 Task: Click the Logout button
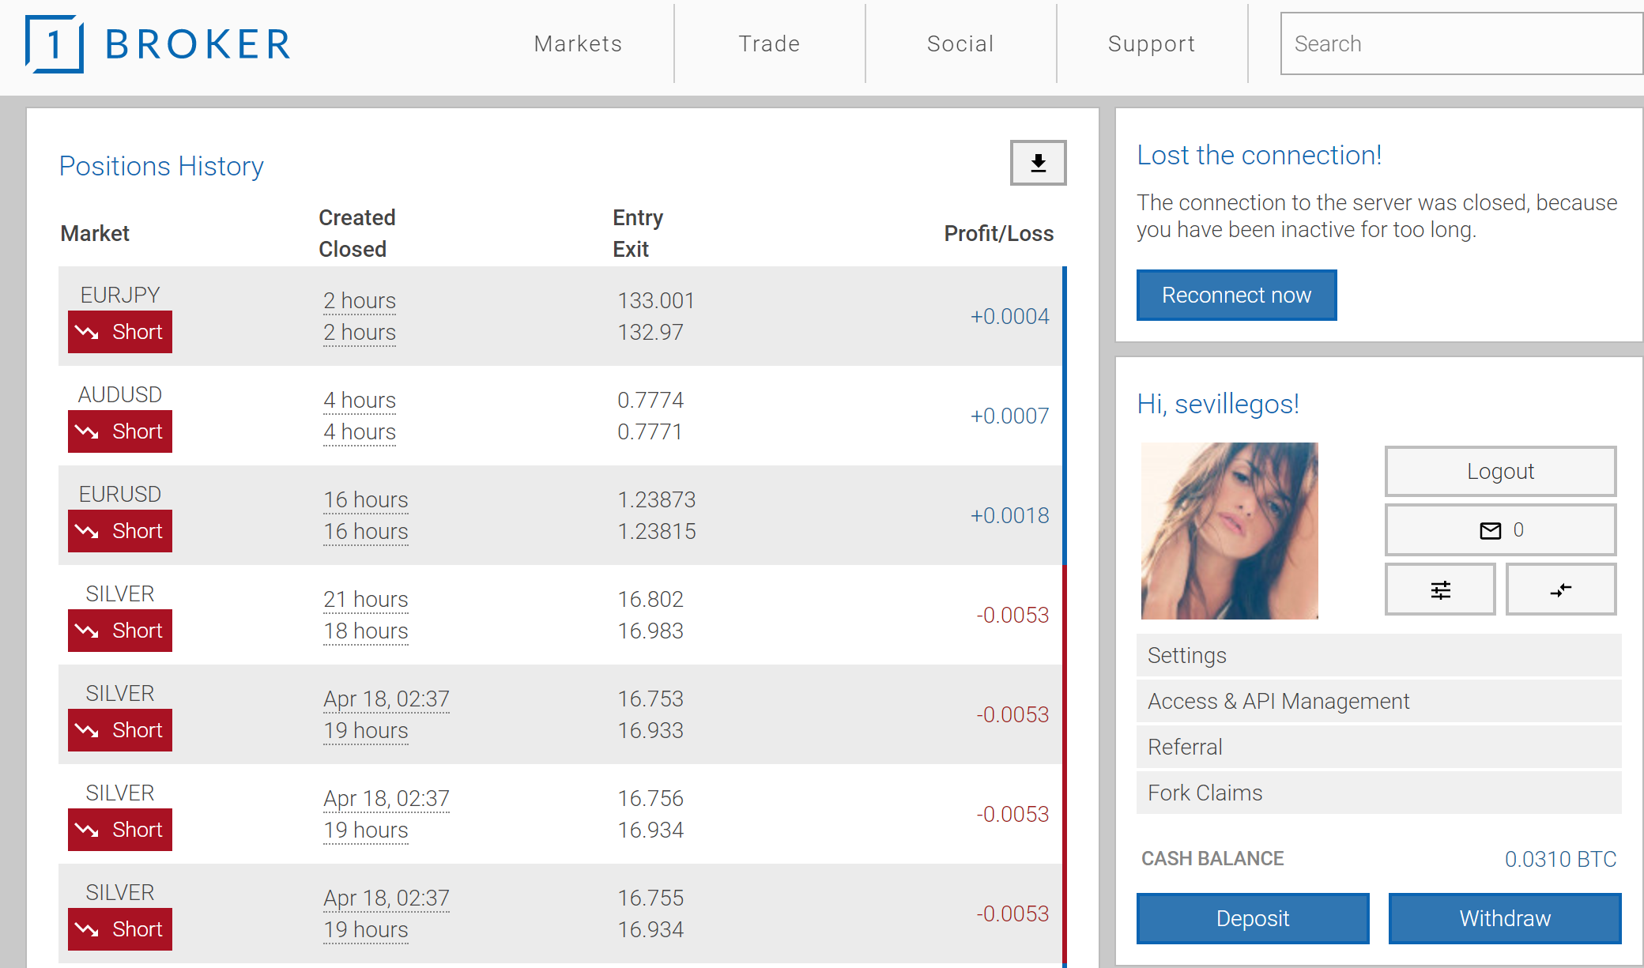pos(1499,472)
